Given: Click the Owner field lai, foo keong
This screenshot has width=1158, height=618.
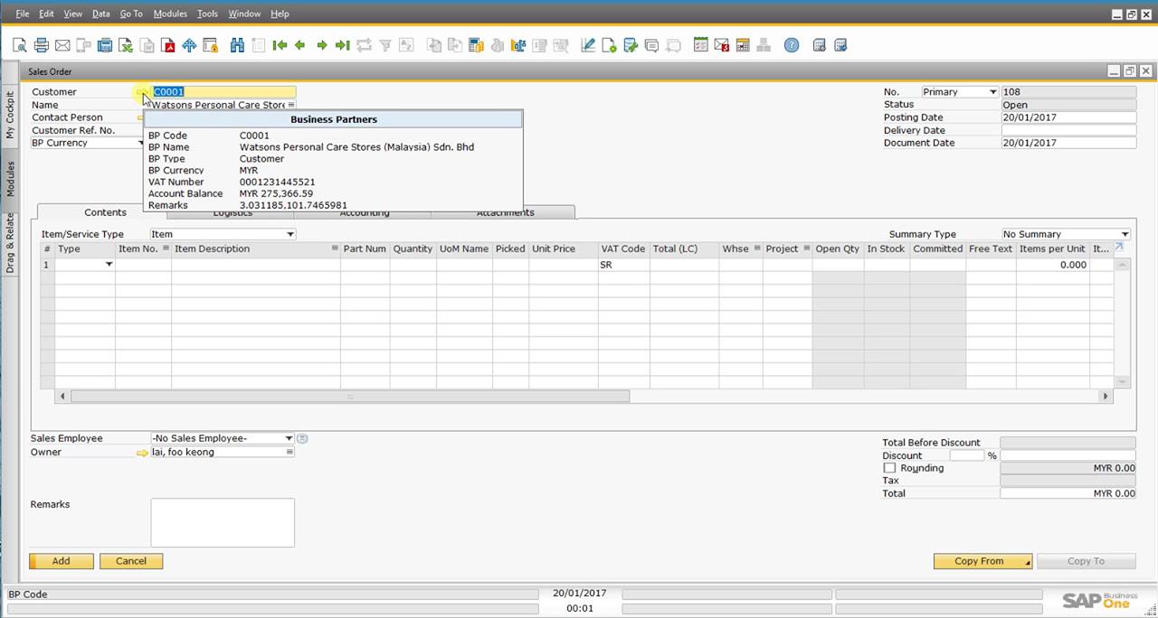Looking at the screenshot, I should point(223,452).
